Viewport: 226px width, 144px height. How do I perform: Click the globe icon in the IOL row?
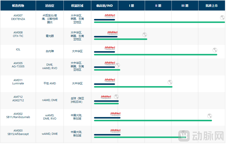[x=215, y=50]
